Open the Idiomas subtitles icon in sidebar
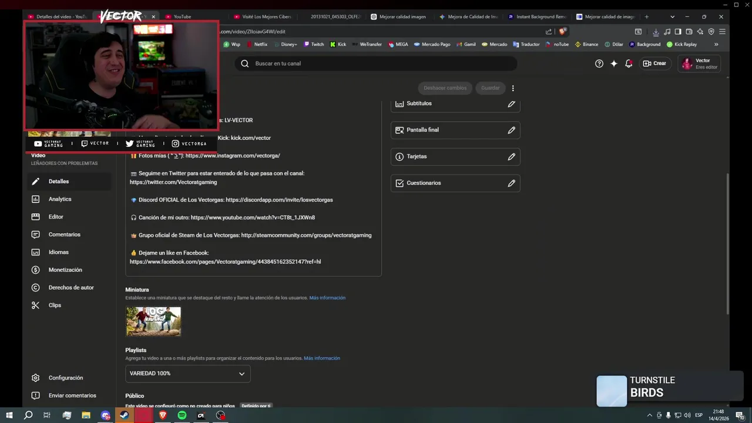This screenshot has height=423, width=752. 36,252
